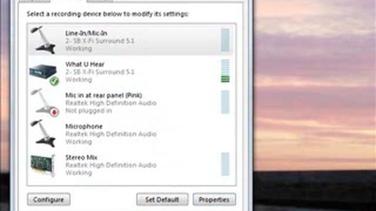This screenshot has height=211, width=376.
Task: Click 'Working' status under Line-In/Mic-In
Action: [x=79, y=49]
